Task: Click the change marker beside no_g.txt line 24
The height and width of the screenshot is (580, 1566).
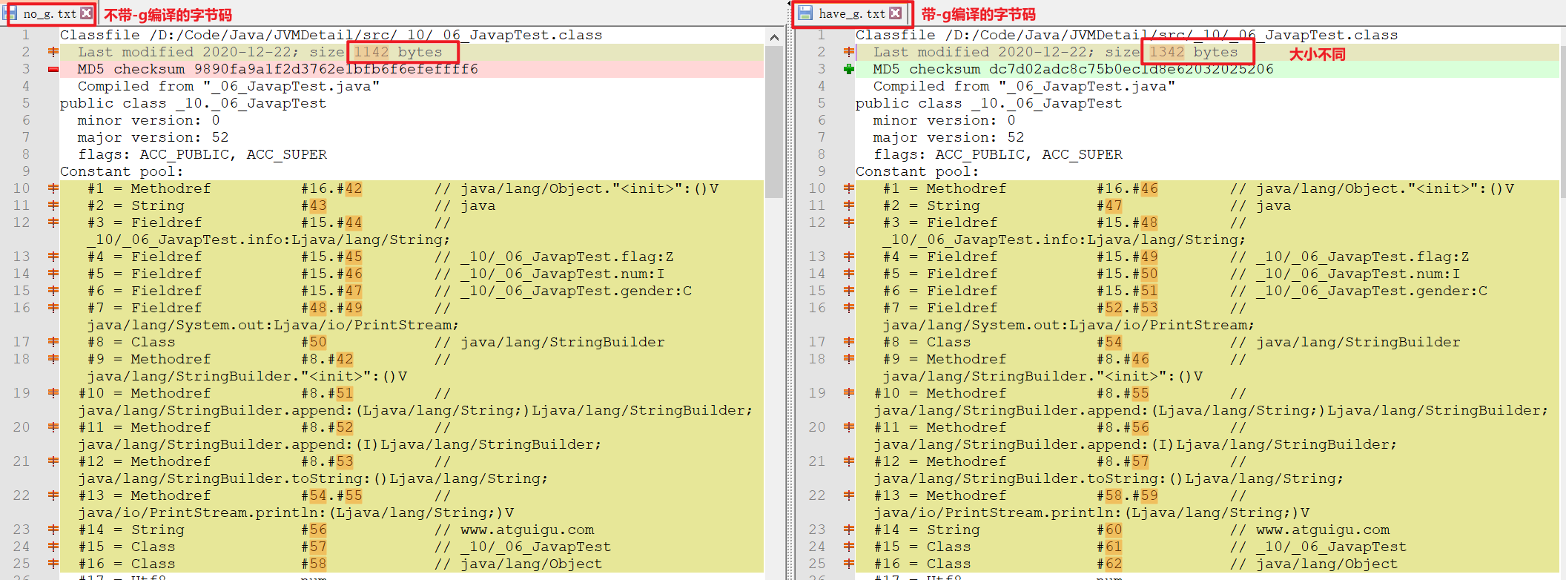Action: (x=53, y=547)
